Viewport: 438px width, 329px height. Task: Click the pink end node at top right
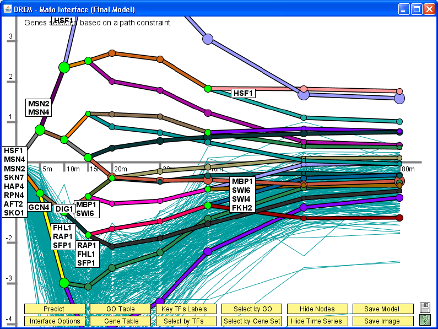[x=399, y=91]
